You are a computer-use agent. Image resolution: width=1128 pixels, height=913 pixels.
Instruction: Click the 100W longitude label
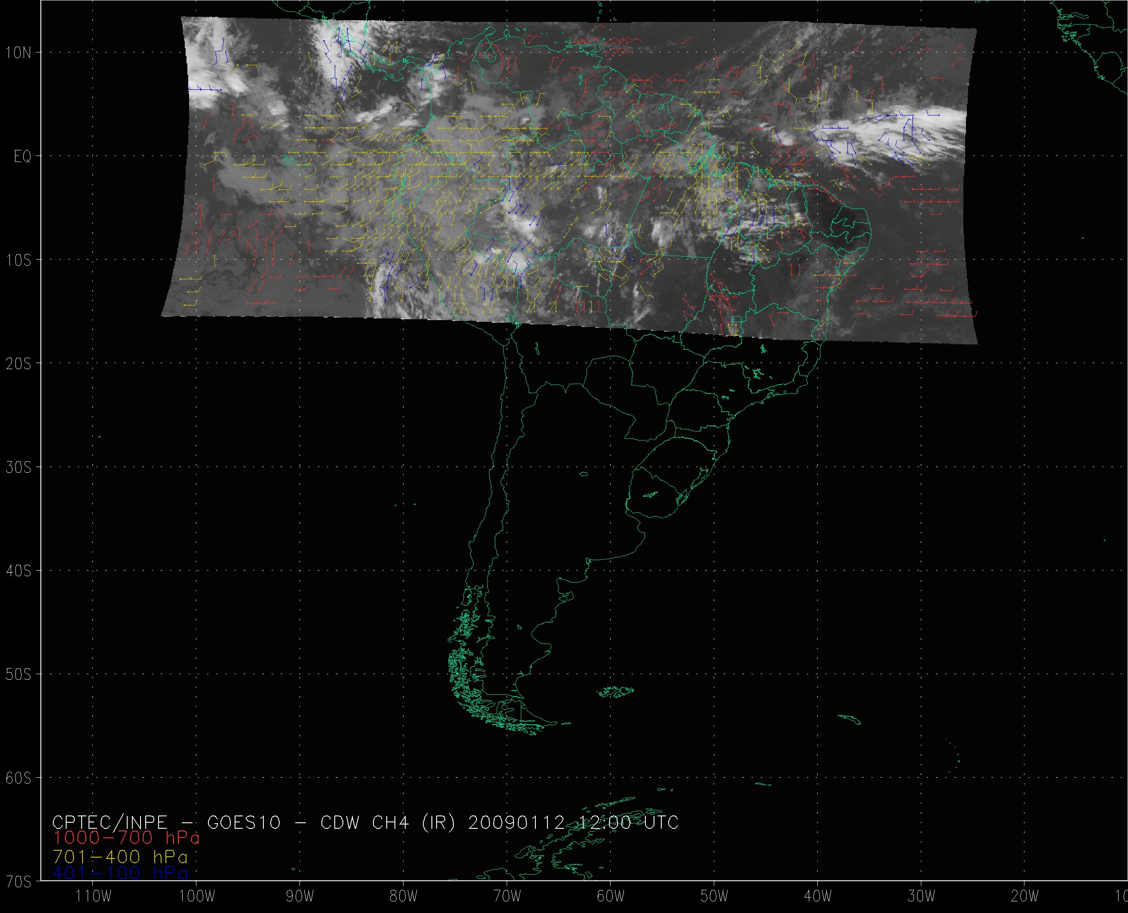[197, 896]
